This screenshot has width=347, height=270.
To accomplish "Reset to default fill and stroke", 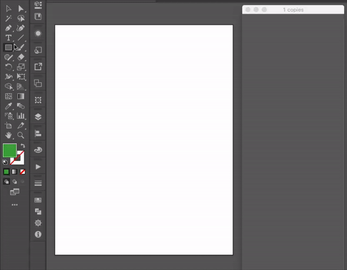I will tap(5, 162).
